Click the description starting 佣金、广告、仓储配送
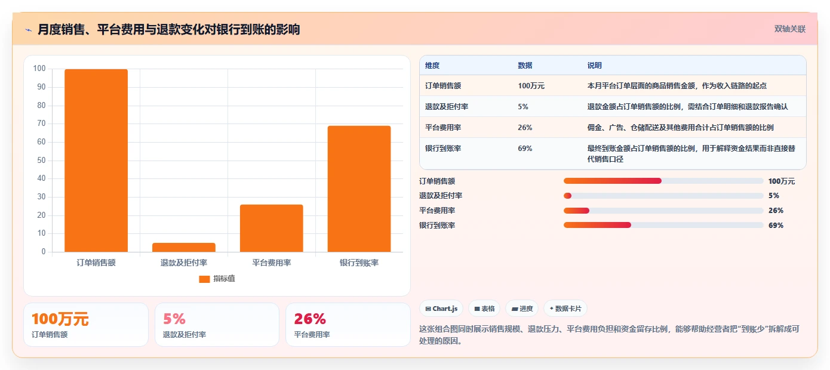The height and width of the screenshot is (370, 830). click(681, 128)
